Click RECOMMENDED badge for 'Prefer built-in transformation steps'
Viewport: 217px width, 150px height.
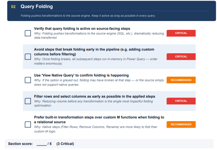[x=181, y=124]
